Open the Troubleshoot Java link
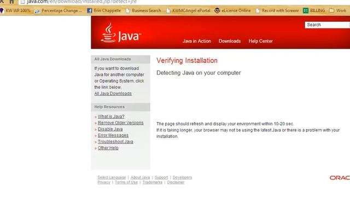 coord(115,142)
